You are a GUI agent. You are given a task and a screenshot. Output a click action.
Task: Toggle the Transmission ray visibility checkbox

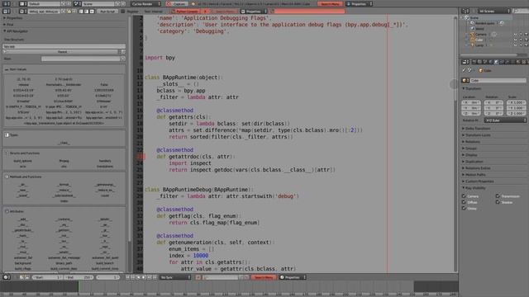point(498,196)
